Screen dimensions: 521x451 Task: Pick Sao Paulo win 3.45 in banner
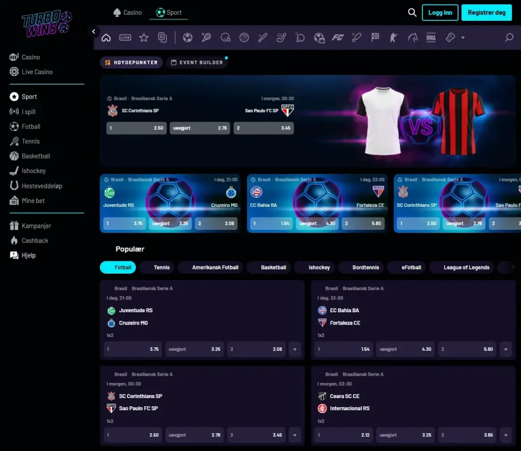tap(264, 128)
